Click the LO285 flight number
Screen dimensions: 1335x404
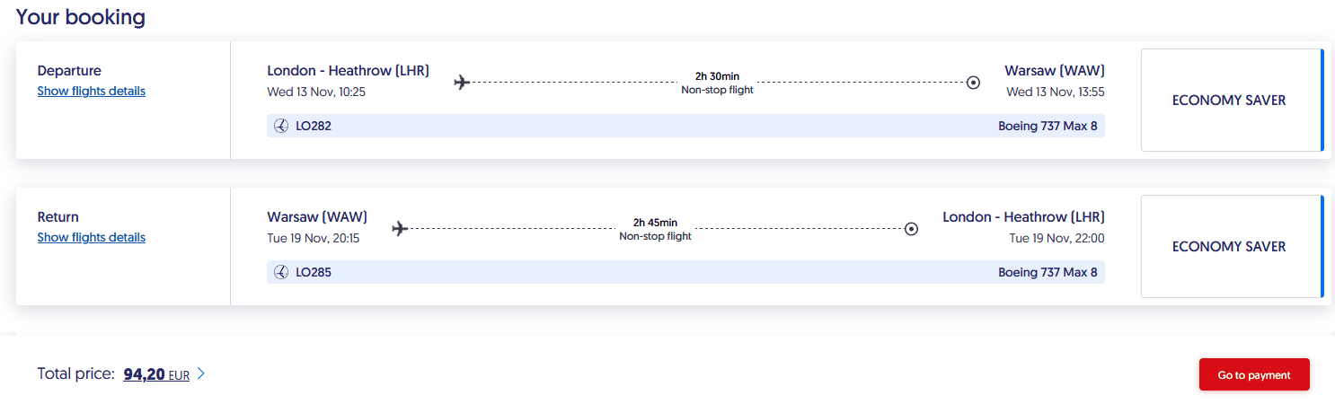[314, 272]
